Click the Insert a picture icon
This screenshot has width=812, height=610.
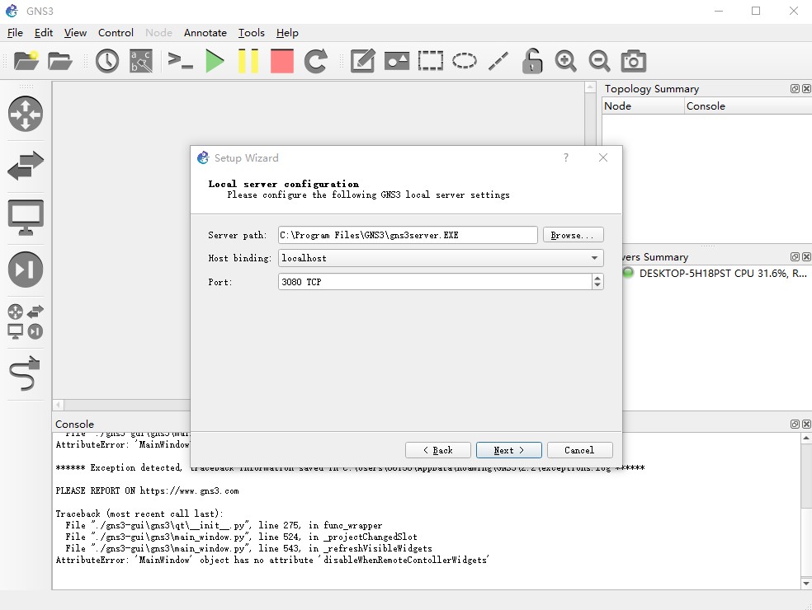397,60
